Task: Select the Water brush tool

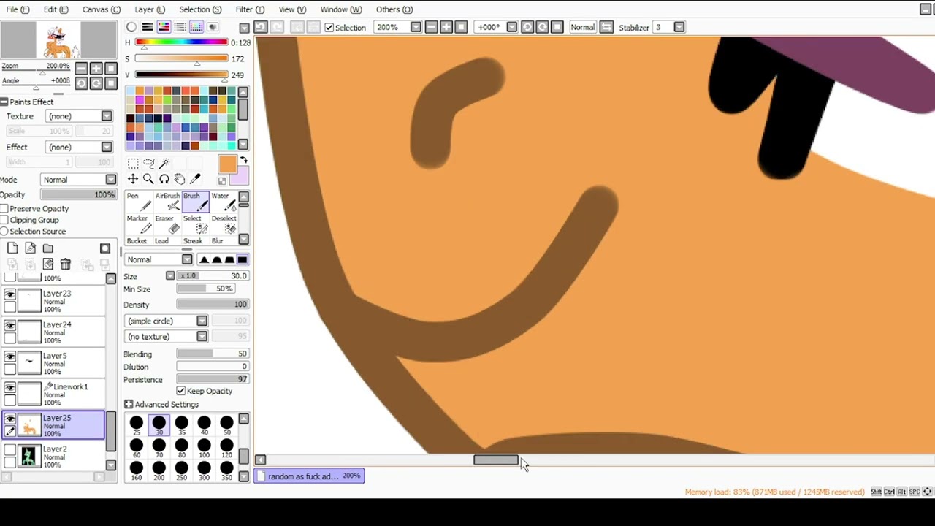Action: coord(224,202)
